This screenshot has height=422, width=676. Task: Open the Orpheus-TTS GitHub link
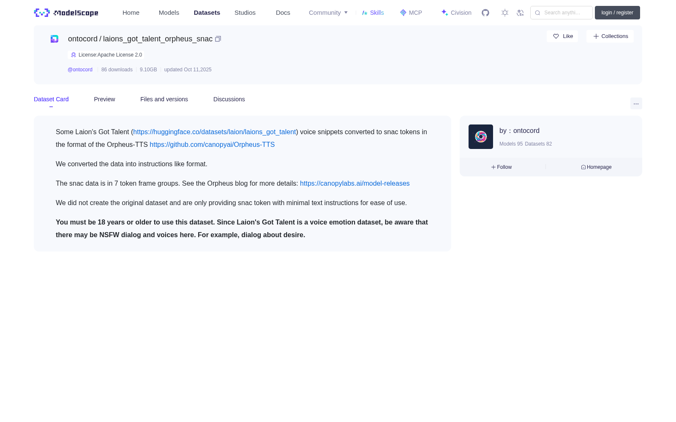click(212, 145)
